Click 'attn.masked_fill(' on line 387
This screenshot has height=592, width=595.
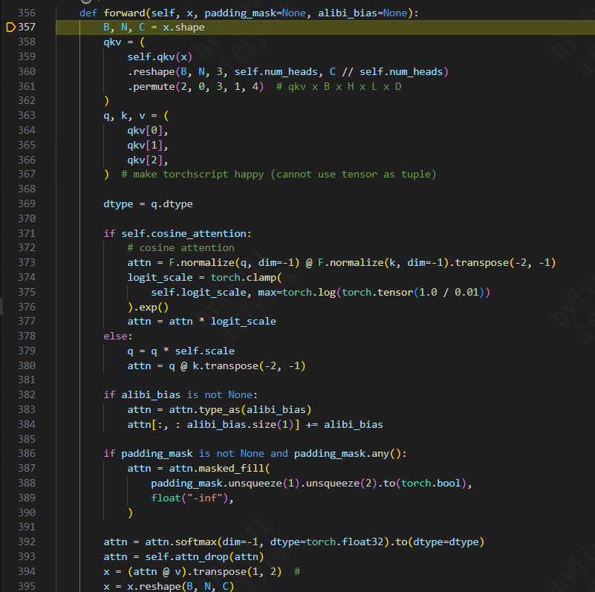pos(219,469)
